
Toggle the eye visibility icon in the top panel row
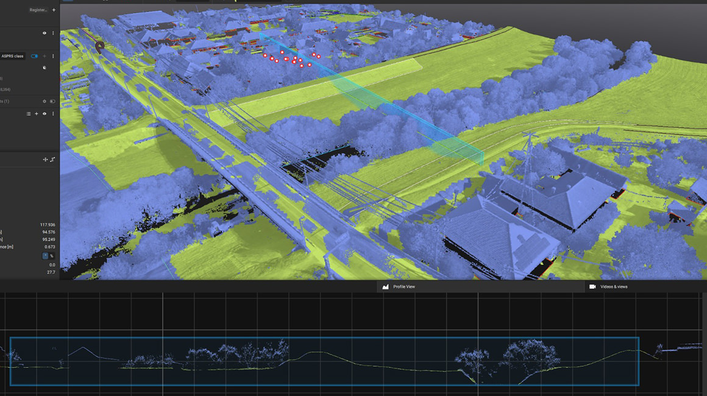click(44, 34)
